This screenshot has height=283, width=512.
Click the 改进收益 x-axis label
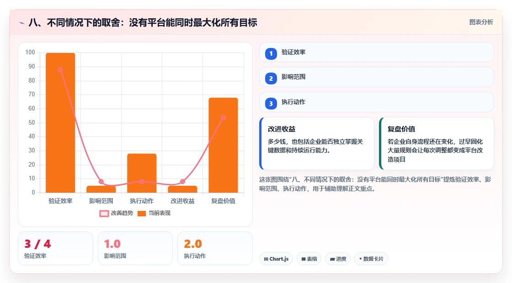click(x=182, y=201)
